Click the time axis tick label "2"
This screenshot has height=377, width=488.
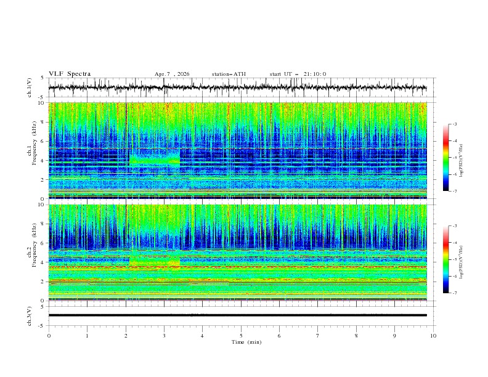coord(126,336)
